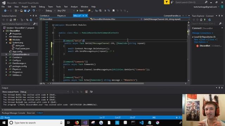Expand the References node in Solution Explorer
225x126 pixels.
6,37
